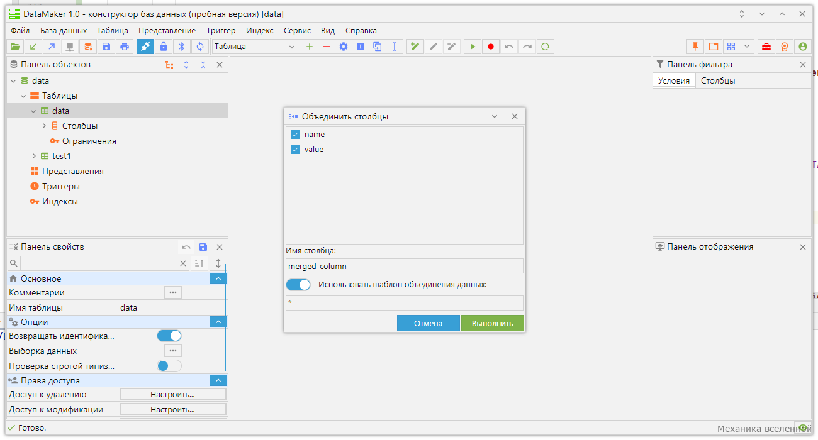Click the red minus remove icon
Screen dimensions: 818x440
point(326,47)
